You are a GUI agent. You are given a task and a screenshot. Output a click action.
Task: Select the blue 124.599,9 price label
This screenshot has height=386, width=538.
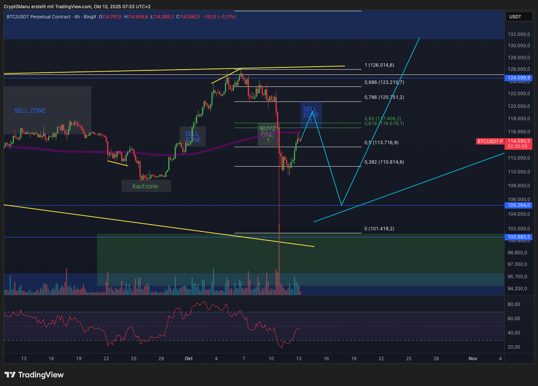click(x=519, y=78)
